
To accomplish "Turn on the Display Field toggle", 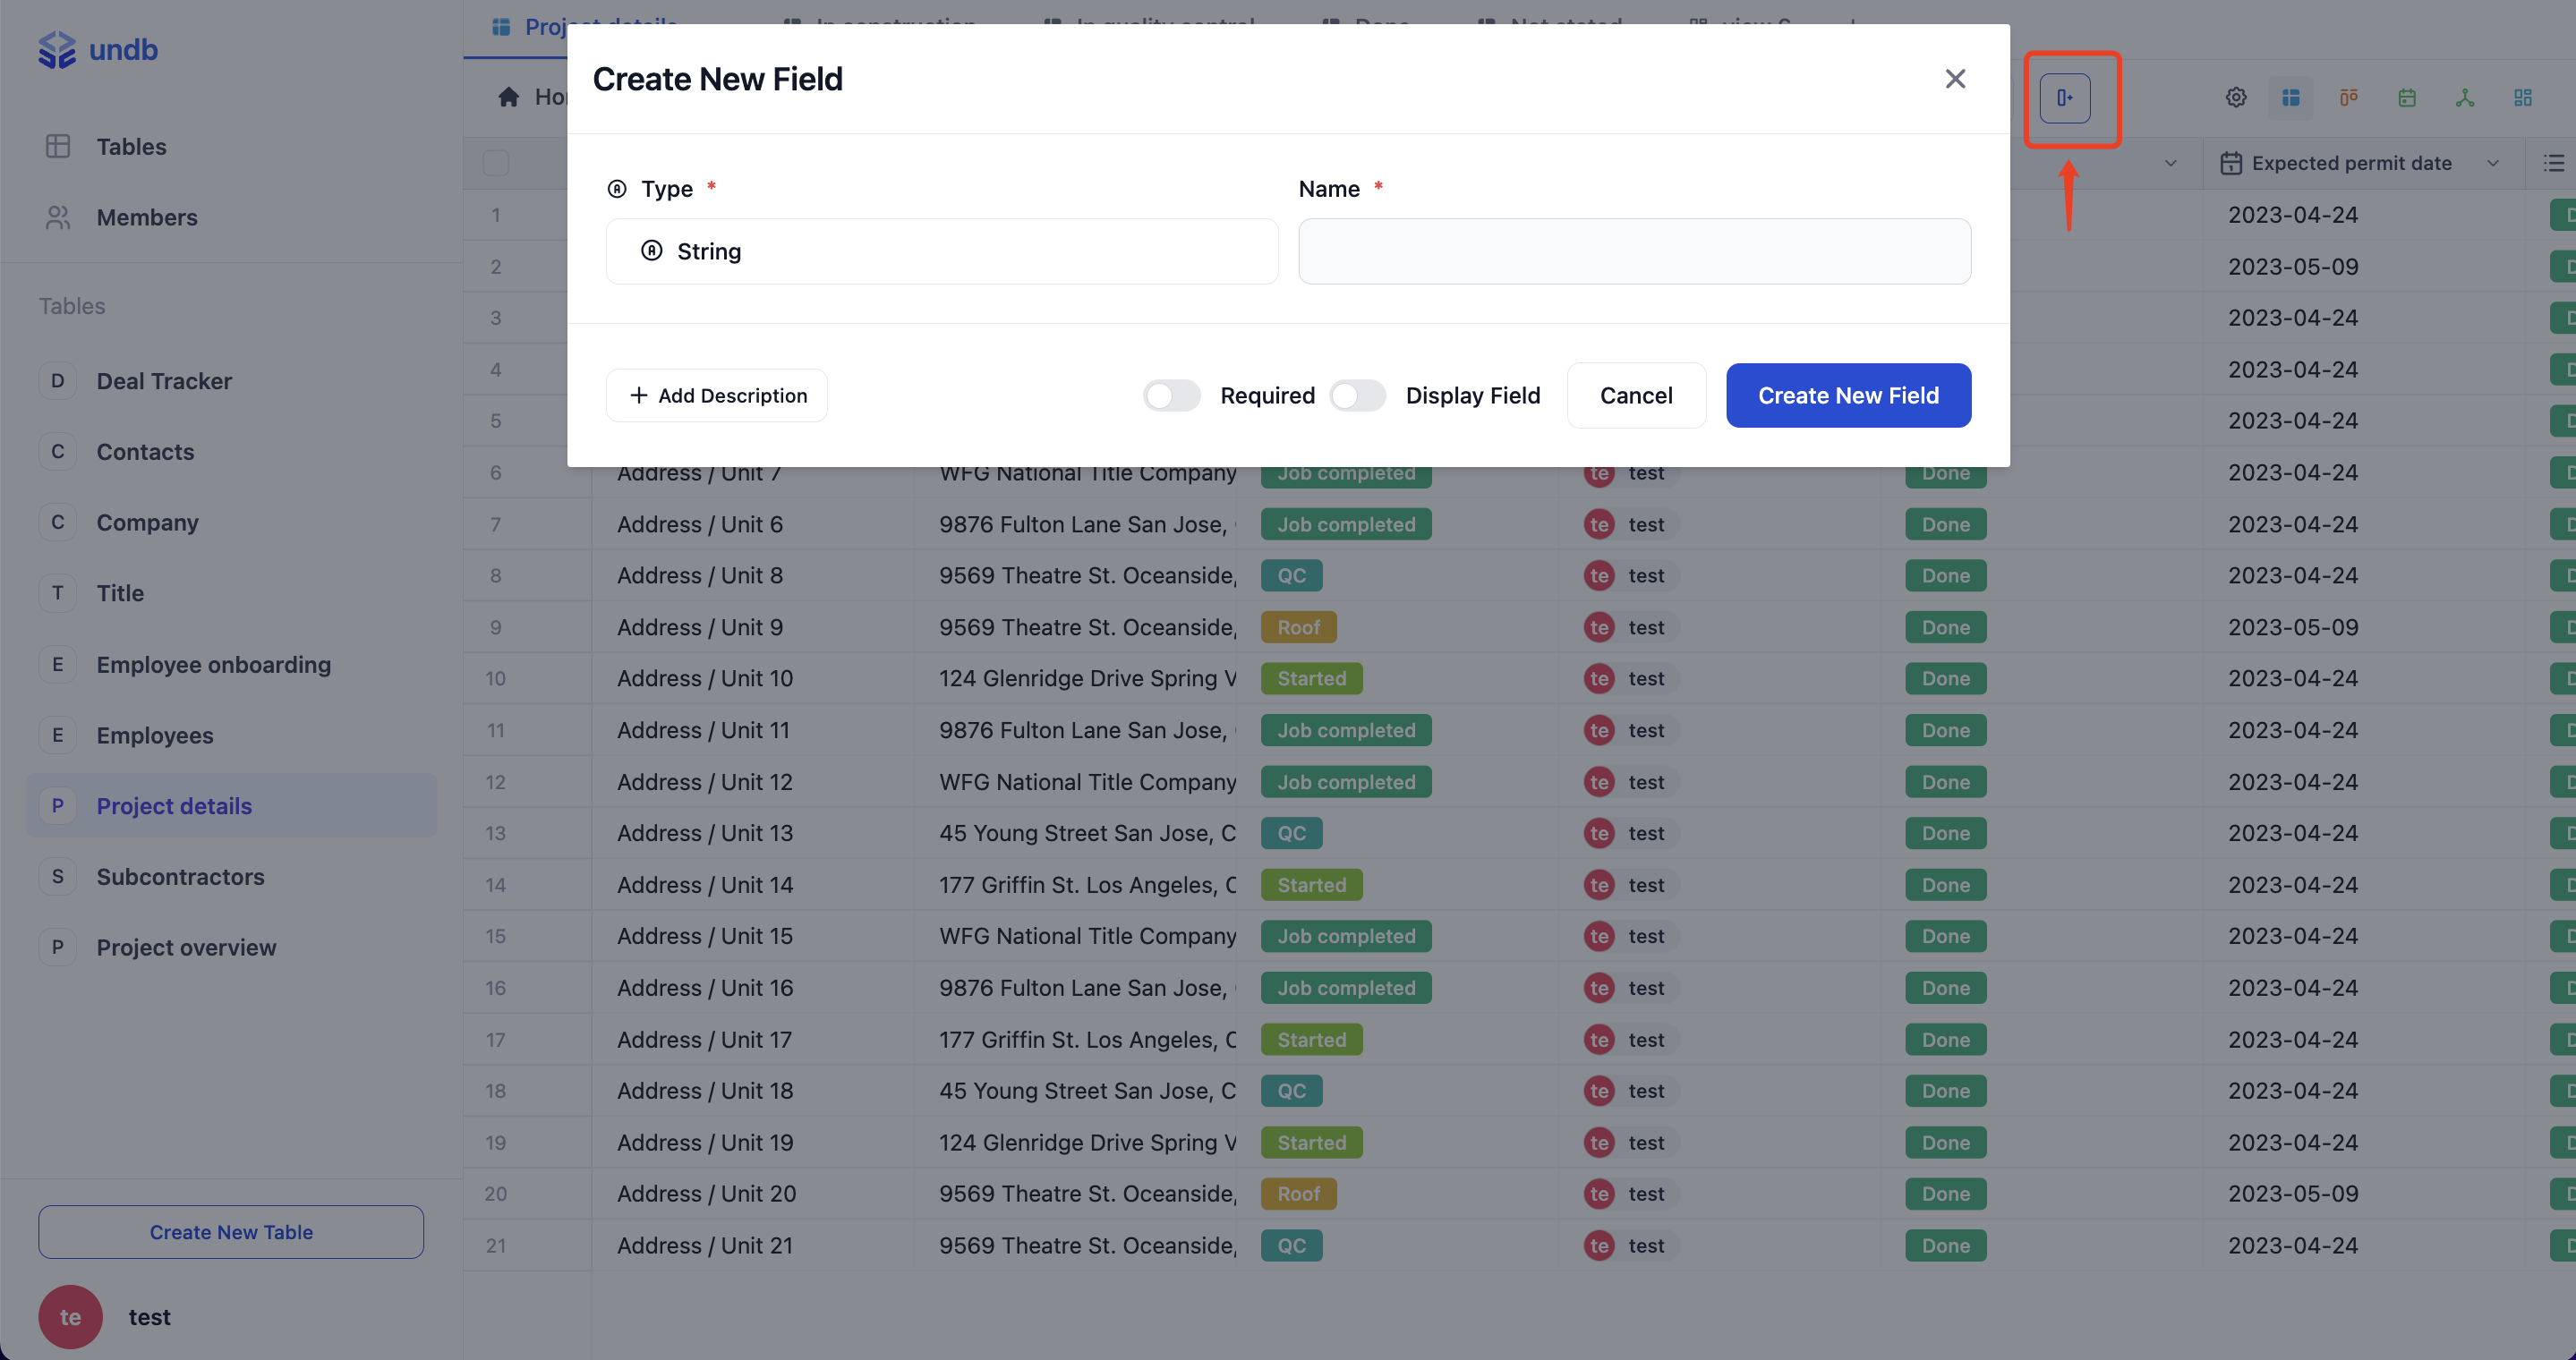I will 1357,395.
